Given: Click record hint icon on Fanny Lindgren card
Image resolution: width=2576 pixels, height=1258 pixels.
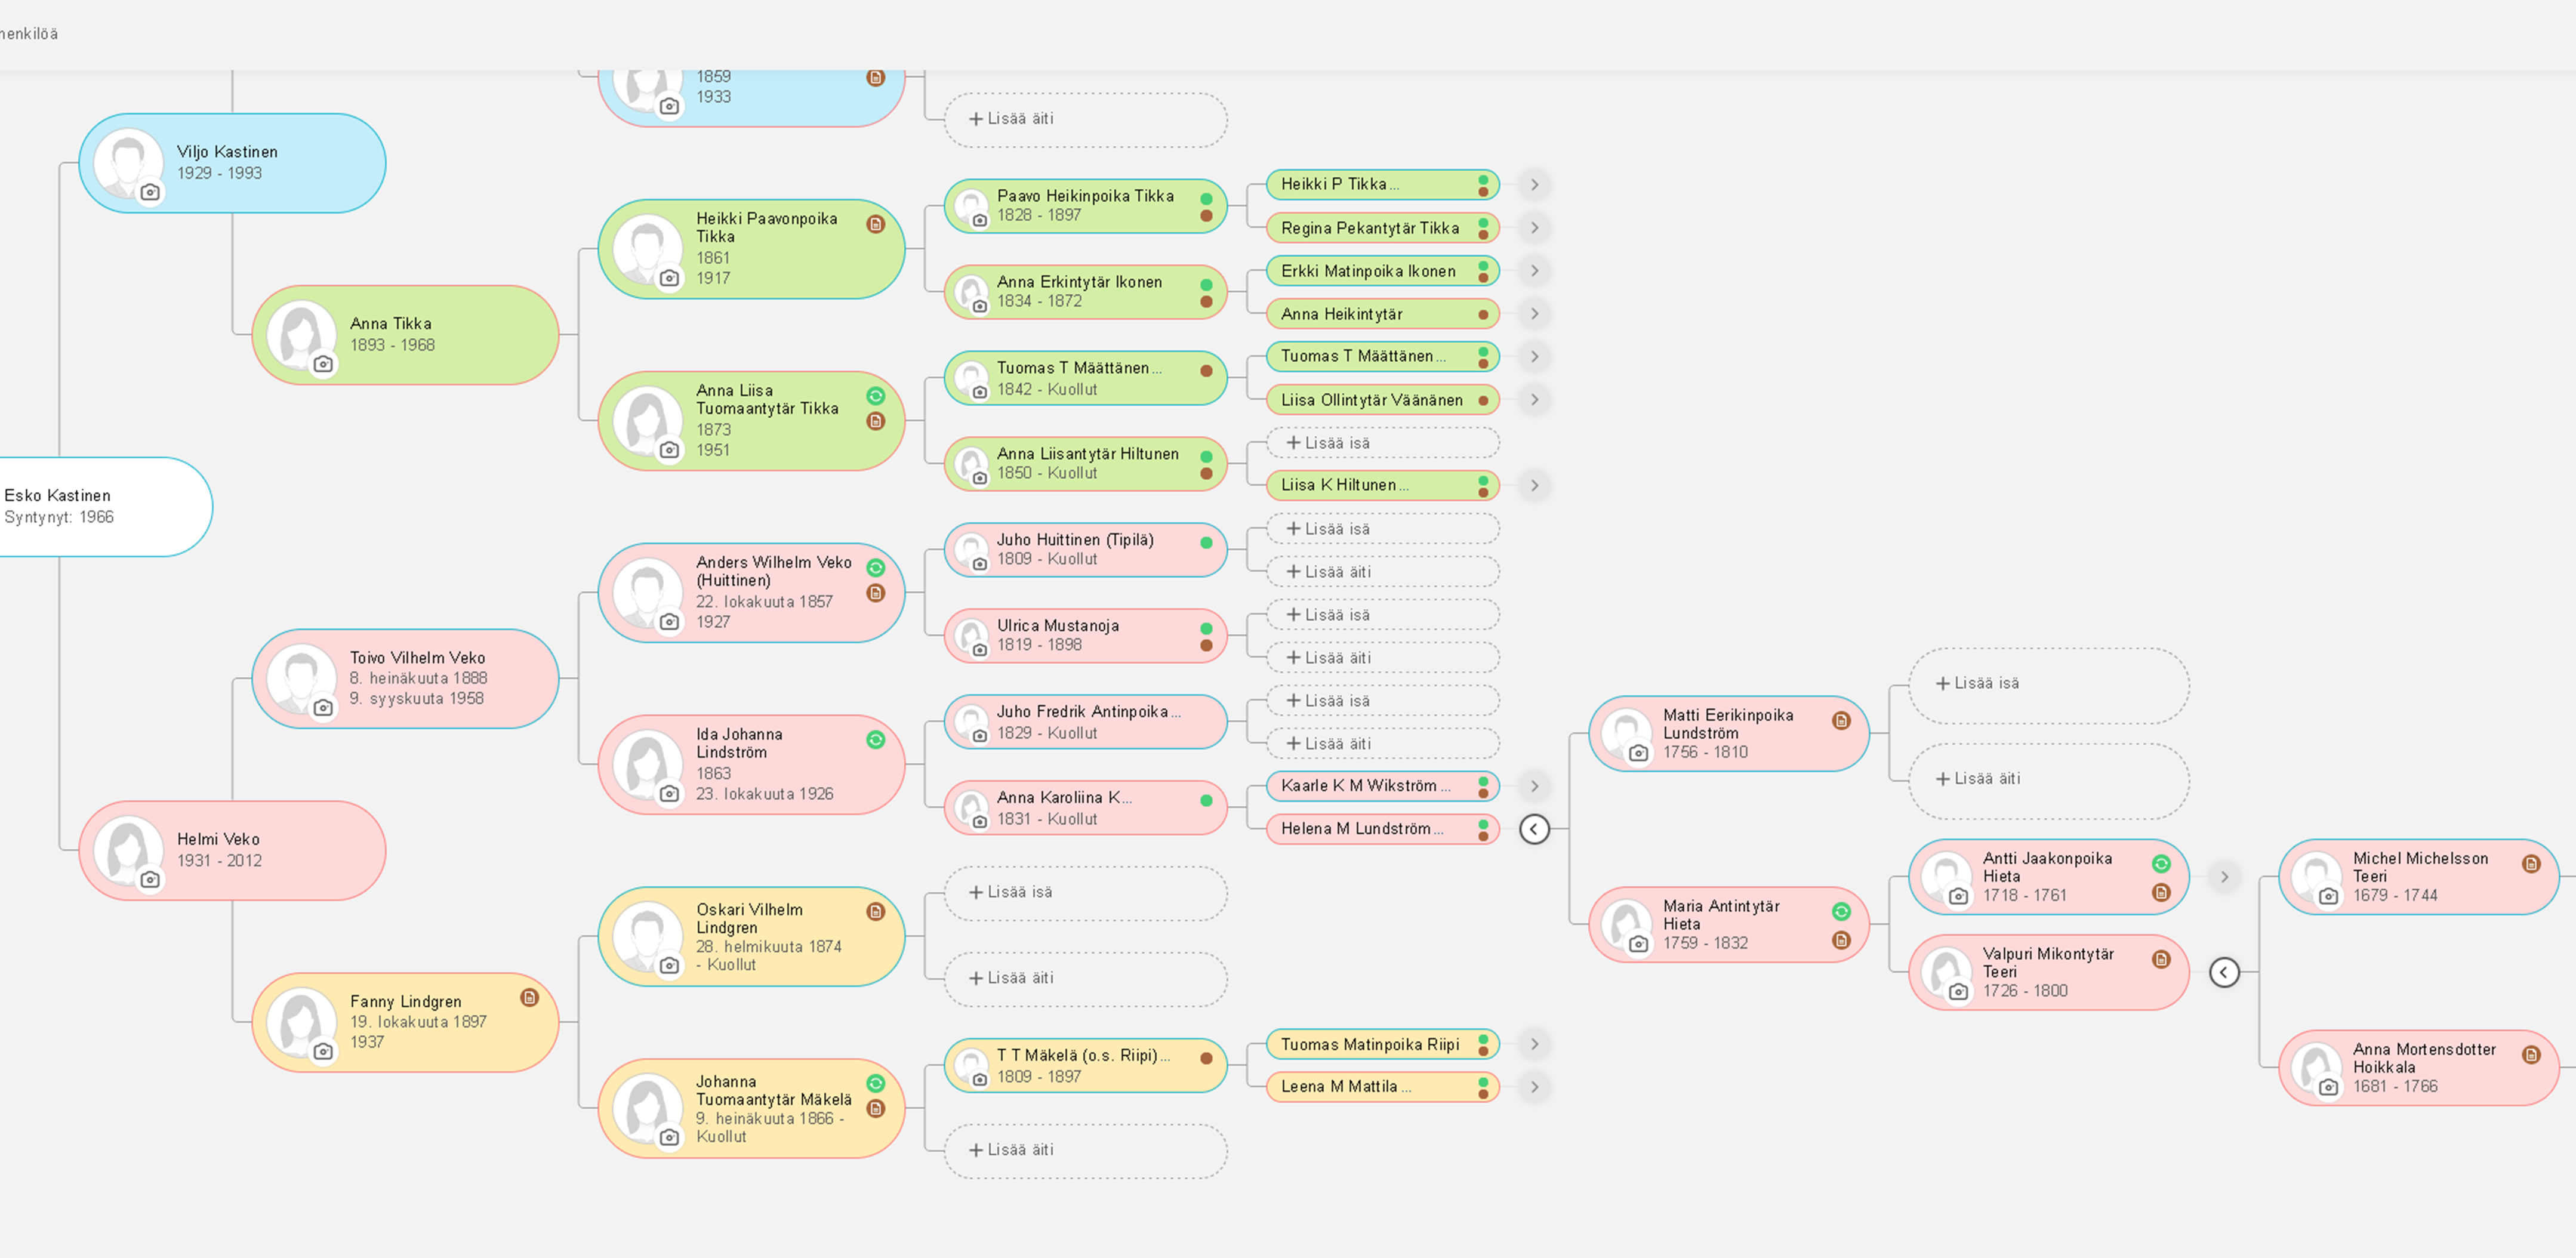Looking at the screenshot, I should [x=529, y=997].
